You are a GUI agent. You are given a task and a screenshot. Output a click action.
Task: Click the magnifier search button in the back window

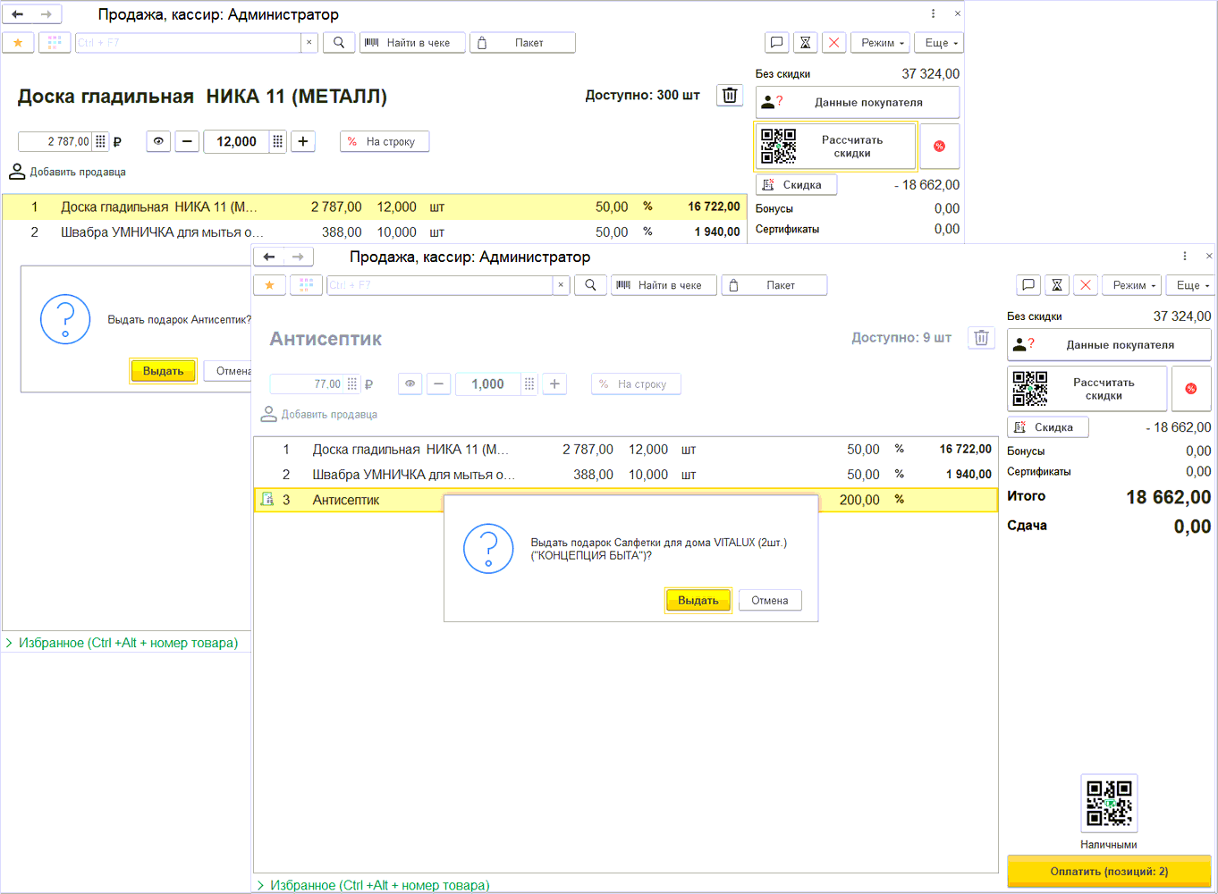pyautogui.click(x=339, y=43)
